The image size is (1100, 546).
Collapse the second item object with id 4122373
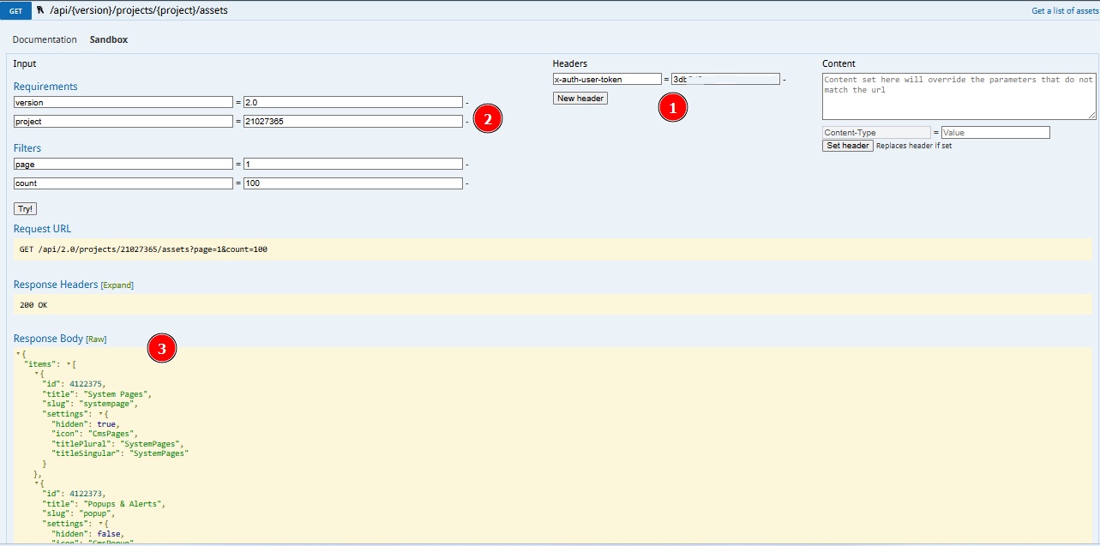pyautogui.click(x=36, y=484)
